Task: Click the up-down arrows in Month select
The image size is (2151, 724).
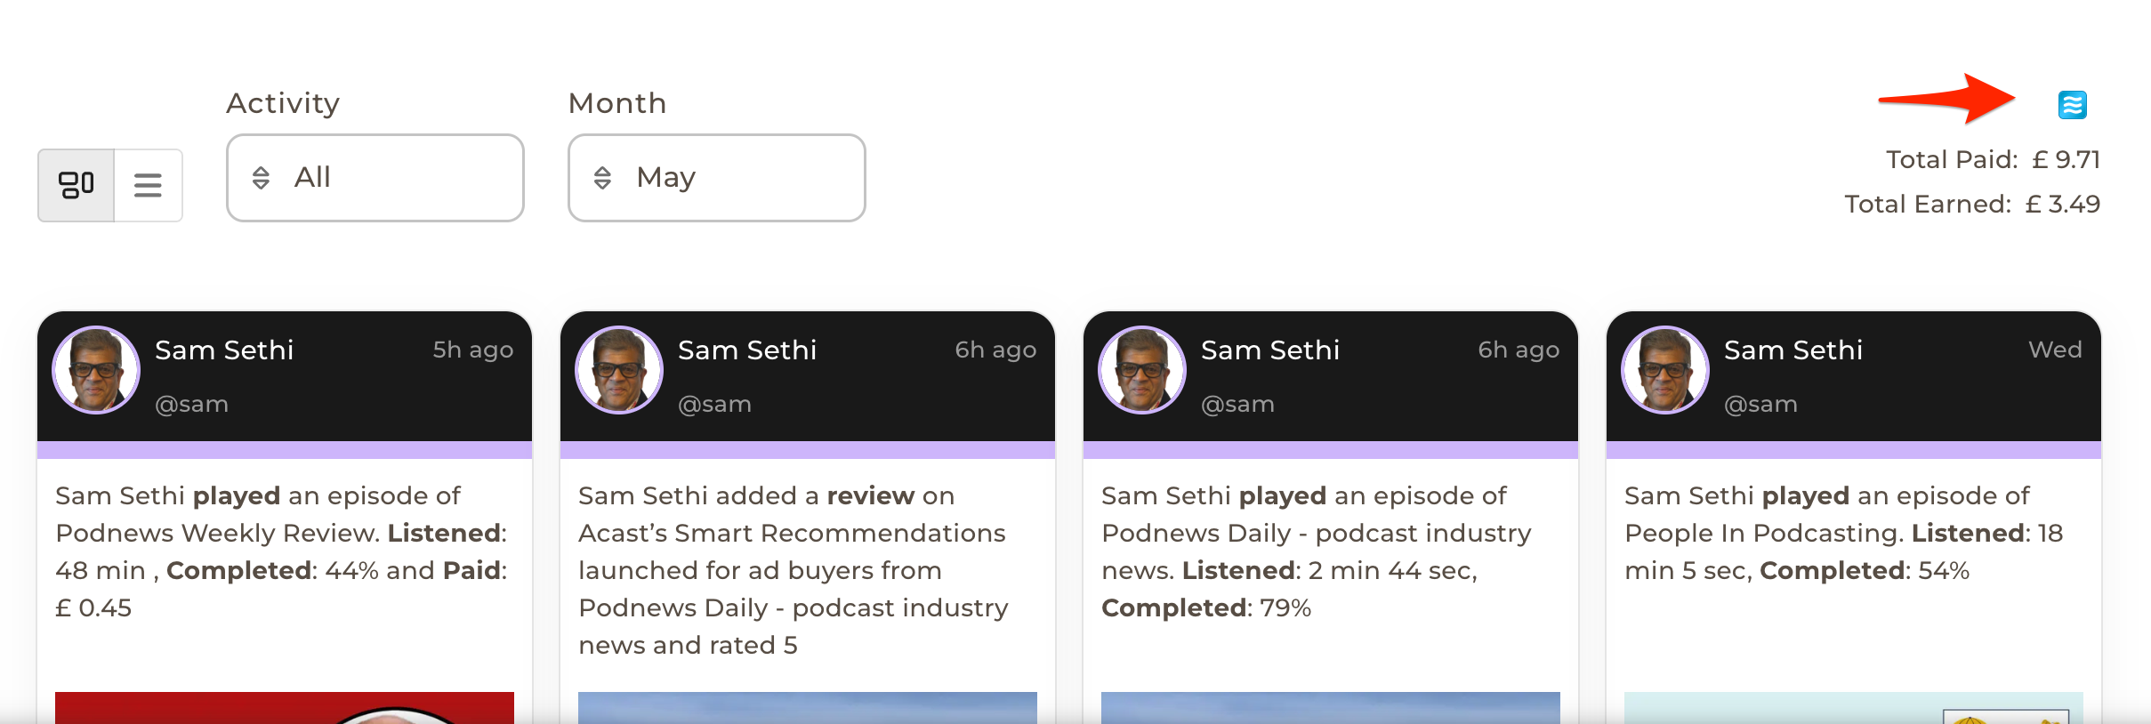Action: [602, 178]
